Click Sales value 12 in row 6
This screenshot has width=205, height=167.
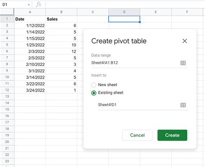(61, 51)
